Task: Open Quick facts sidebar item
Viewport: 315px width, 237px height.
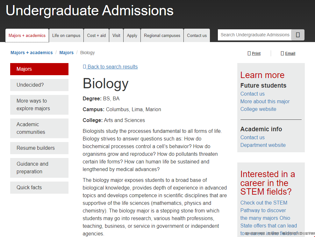Action: pos(39,188)
